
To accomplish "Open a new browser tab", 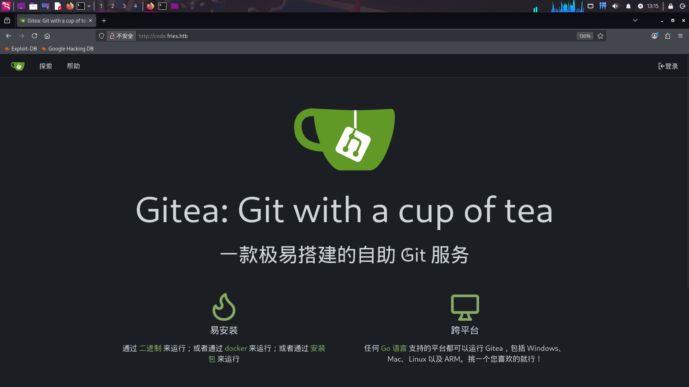I will [104, 21].
